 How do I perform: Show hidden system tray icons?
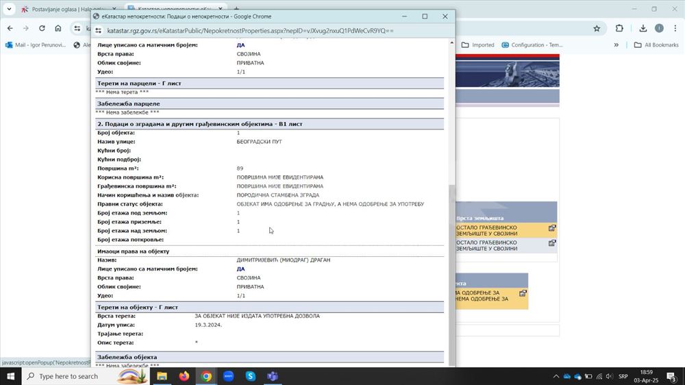click(556, 376)
